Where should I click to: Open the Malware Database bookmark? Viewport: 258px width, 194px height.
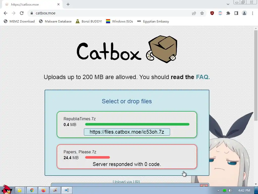55,21
